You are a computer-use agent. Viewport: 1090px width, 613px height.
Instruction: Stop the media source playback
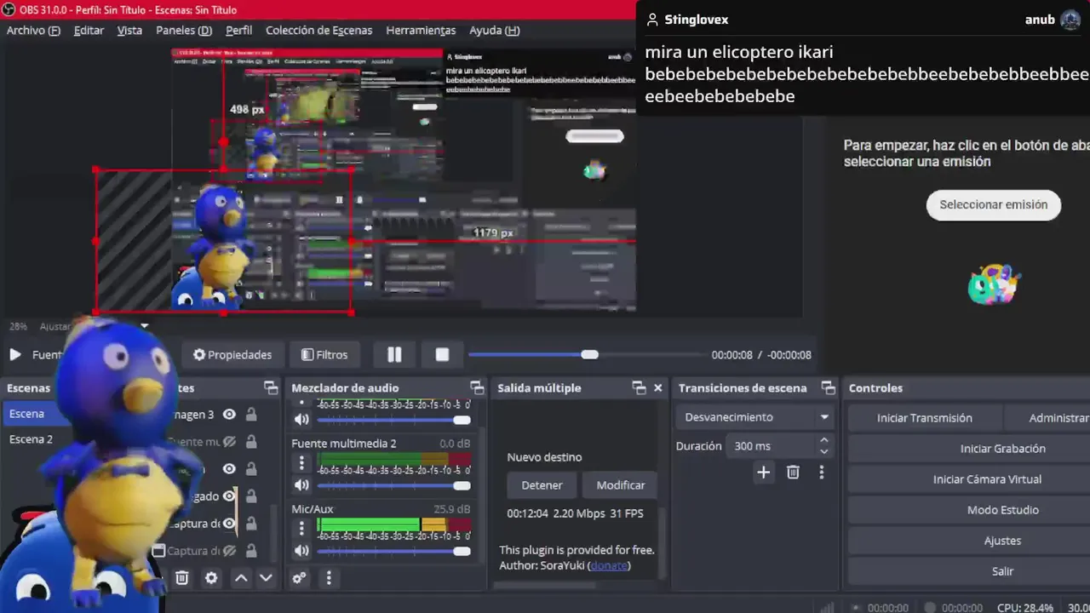pos(442,355)
